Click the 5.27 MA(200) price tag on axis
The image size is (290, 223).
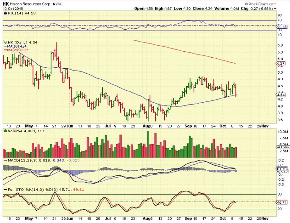coord(281,64)
